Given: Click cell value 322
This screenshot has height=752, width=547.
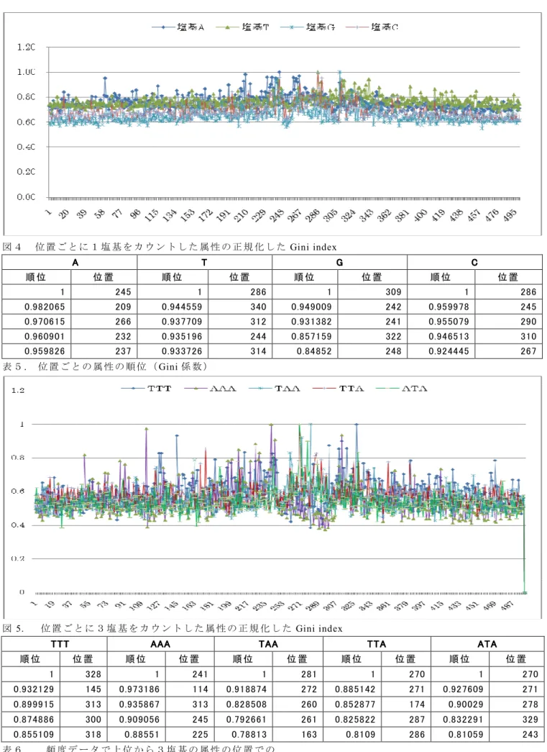Looking at the screenshot, I should coord(394,337).
